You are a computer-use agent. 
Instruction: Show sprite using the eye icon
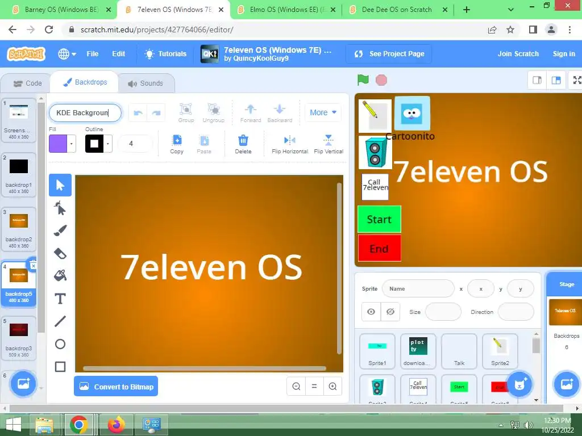[x=371, y=312]
